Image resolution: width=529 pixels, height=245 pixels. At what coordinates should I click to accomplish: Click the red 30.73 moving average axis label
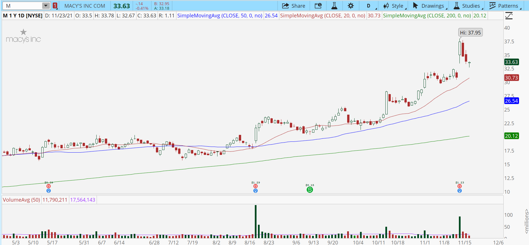511,78
